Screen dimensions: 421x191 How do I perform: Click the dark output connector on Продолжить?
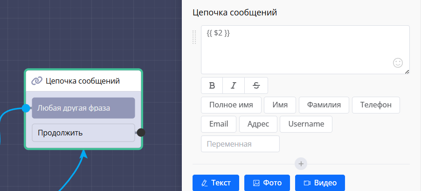tap(141, 133)
